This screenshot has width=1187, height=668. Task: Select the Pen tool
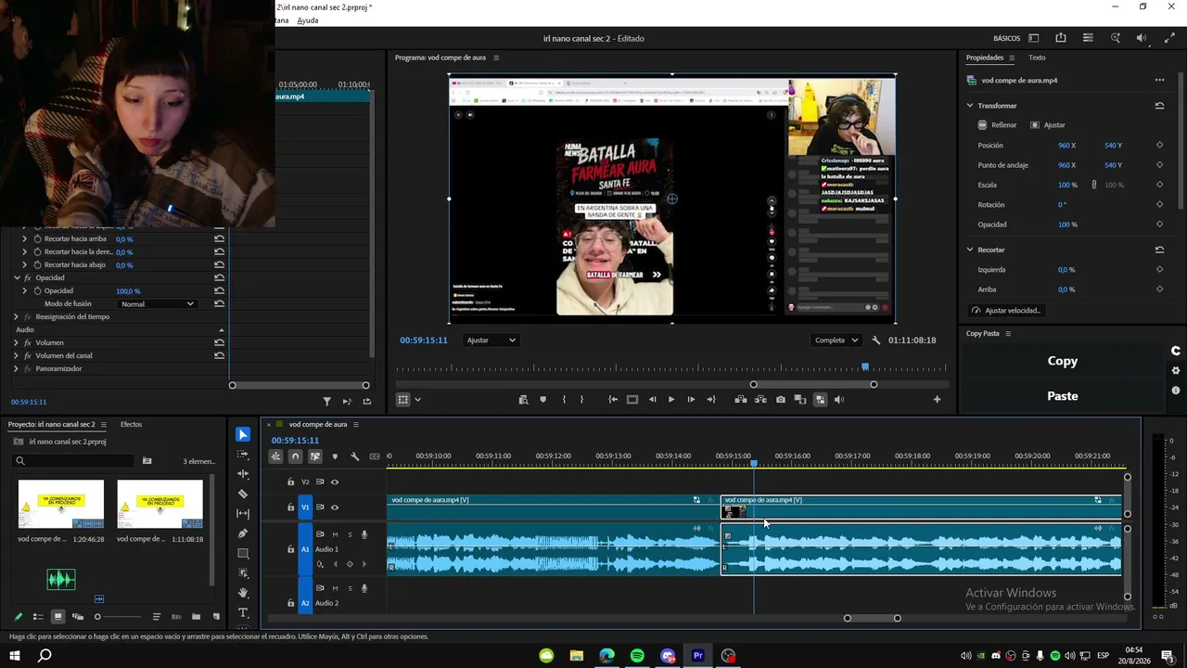point(243,533)
